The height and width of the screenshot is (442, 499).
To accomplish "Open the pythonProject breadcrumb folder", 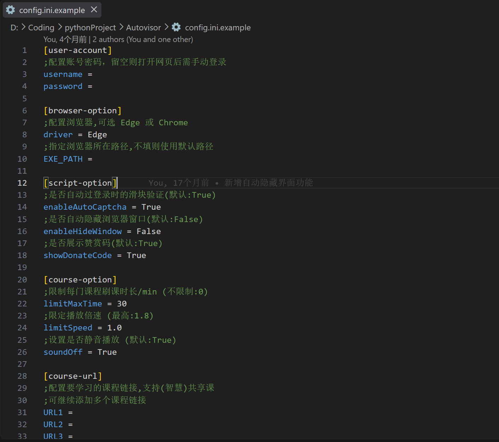I will click(x=90, y=28).
